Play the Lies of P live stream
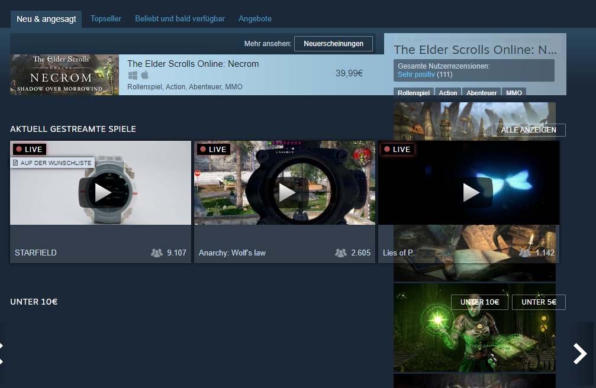This screenshot has width=596, height=388. [x=469, y=192]
